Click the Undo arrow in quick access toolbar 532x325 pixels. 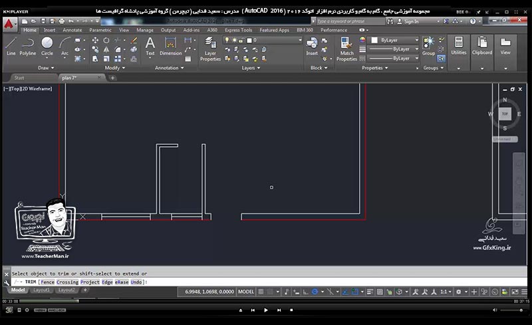71,21
